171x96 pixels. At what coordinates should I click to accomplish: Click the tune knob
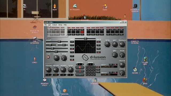coord(71,70)
